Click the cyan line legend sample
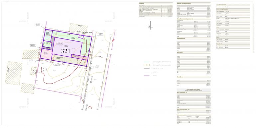The width and height of the screenshot is (256, 128). click(x=147, y=62)
